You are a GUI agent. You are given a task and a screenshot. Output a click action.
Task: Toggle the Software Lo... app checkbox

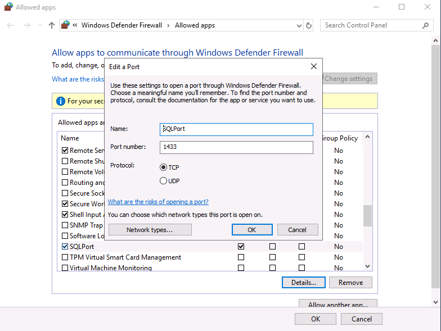(x=65, y=236)
